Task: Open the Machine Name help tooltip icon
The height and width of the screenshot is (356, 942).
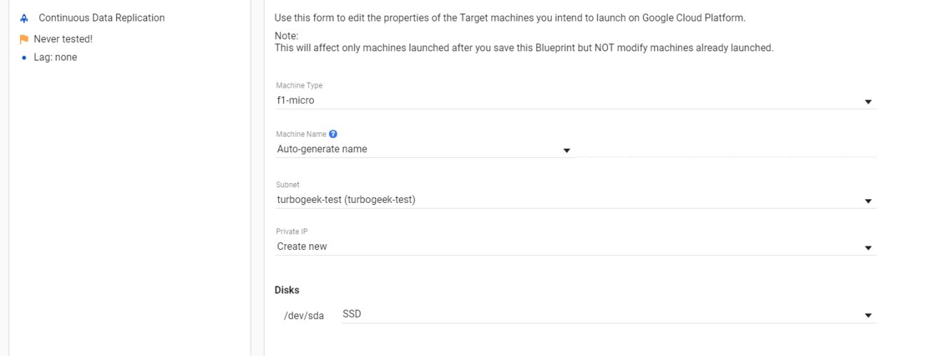Action: click(333, 134)
